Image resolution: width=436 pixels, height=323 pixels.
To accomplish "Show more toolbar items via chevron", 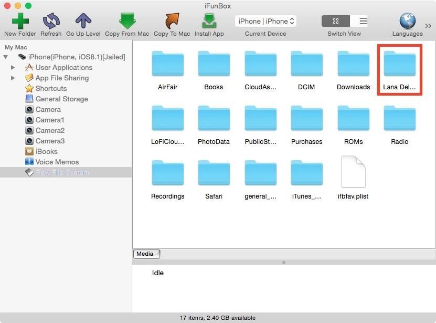I will (428, 25).
